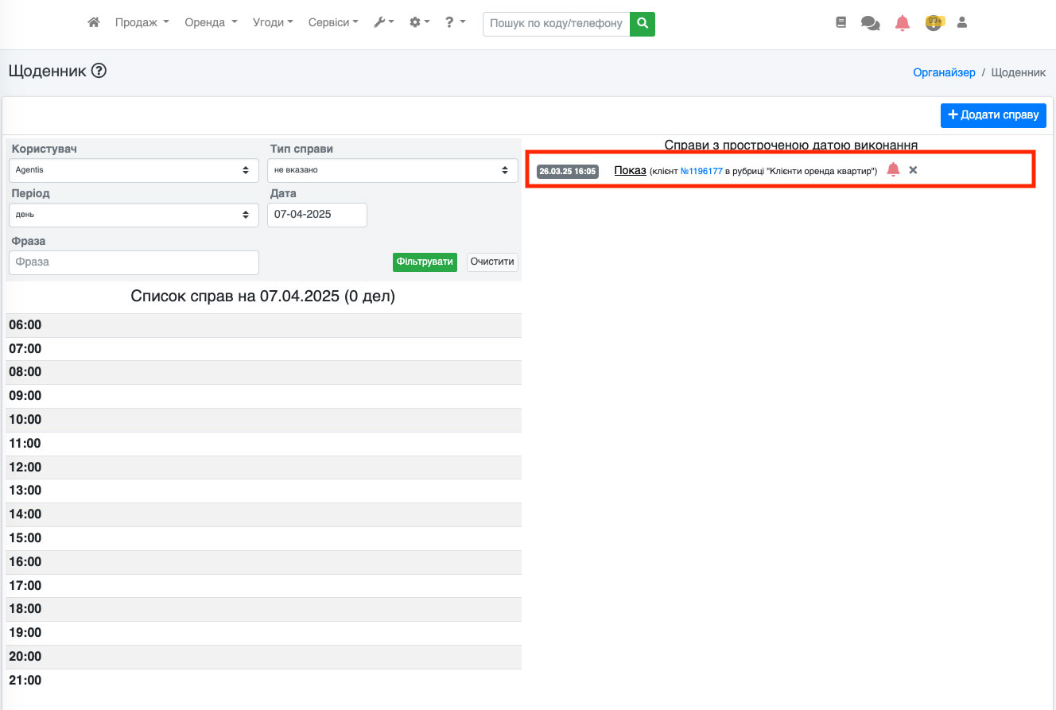
Task: Expand the Користувач dropdown
Action: click(x=133, y=170)
